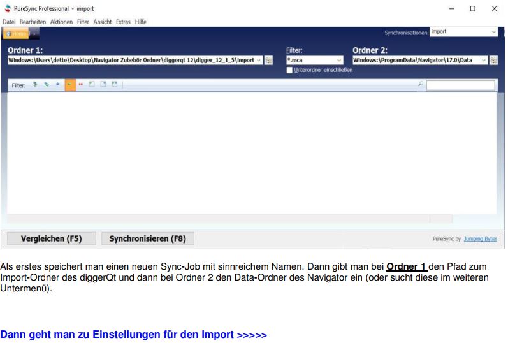Click the highlighted orange filter icon

[x=69, y=85]
